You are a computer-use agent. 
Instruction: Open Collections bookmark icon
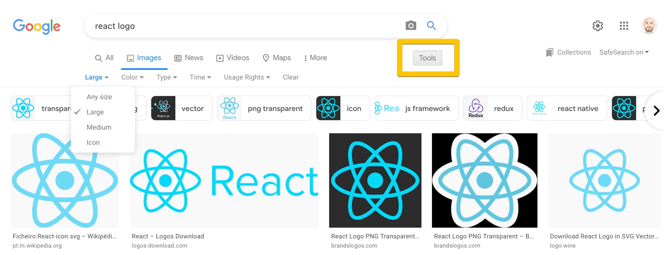pyautogui.click(x=549, y=53)
